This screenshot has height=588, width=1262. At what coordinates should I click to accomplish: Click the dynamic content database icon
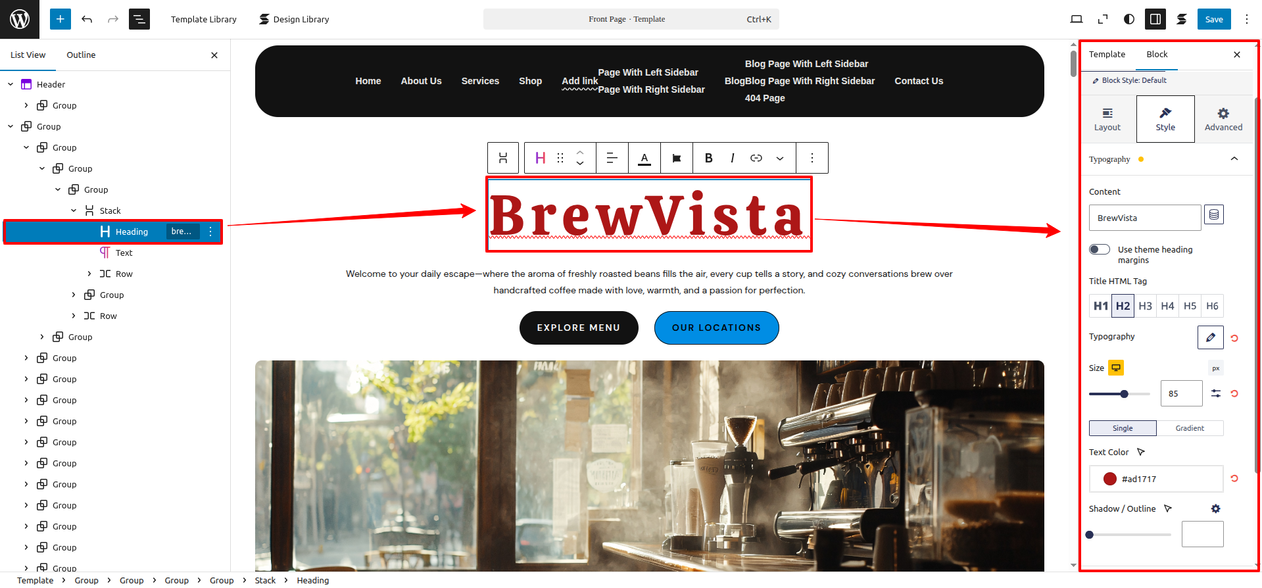pyautogui.click(x=1213, y=215)
